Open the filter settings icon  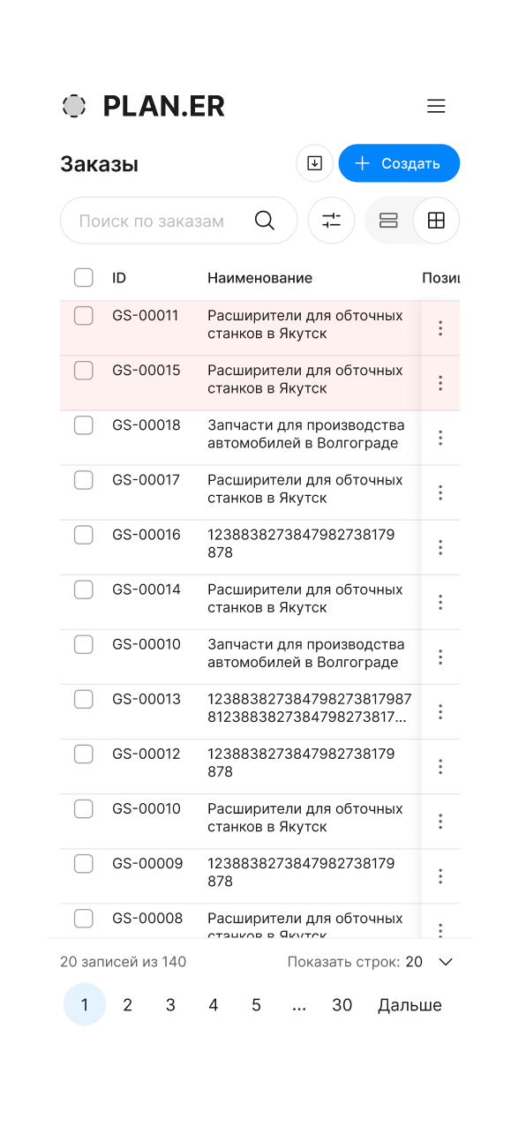pyautogui.click(x=331, y=221)
